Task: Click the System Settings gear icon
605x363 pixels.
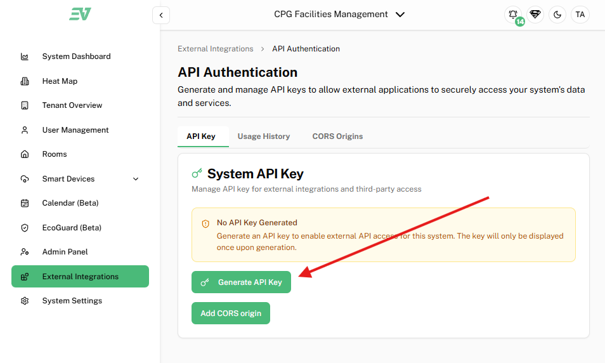Action: pyautogui.click(x=25, y=301)
